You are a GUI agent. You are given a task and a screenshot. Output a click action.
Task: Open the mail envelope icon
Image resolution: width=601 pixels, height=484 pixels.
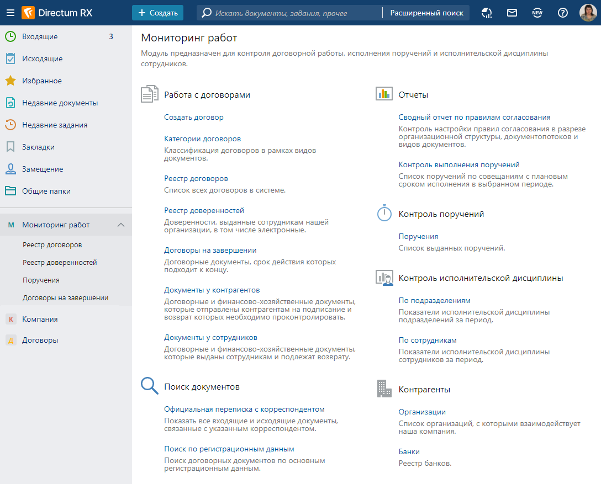tap(512, 13)
